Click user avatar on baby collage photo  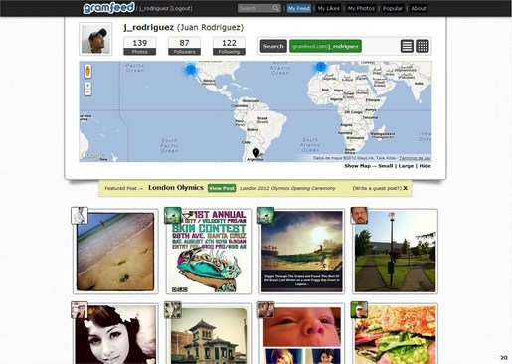point(266,310)
